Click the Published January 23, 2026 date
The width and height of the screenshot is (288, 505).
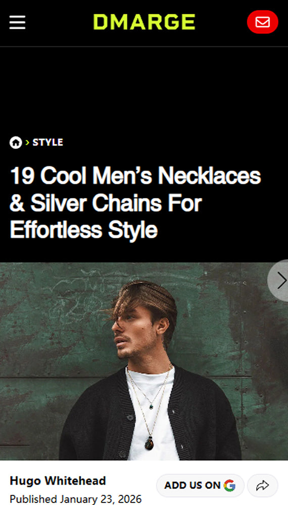click(76, 499)
